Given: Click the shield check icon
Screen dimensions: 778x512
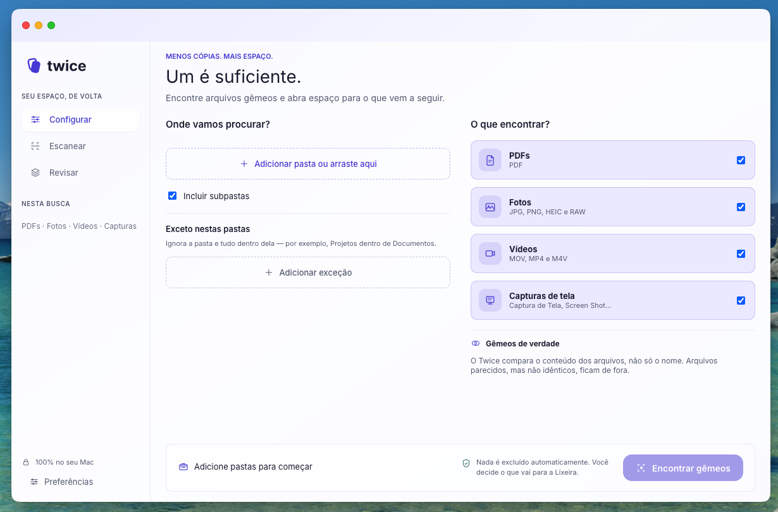Looking at the screenshot, I should pyautogui.click(x=466, y=463).
